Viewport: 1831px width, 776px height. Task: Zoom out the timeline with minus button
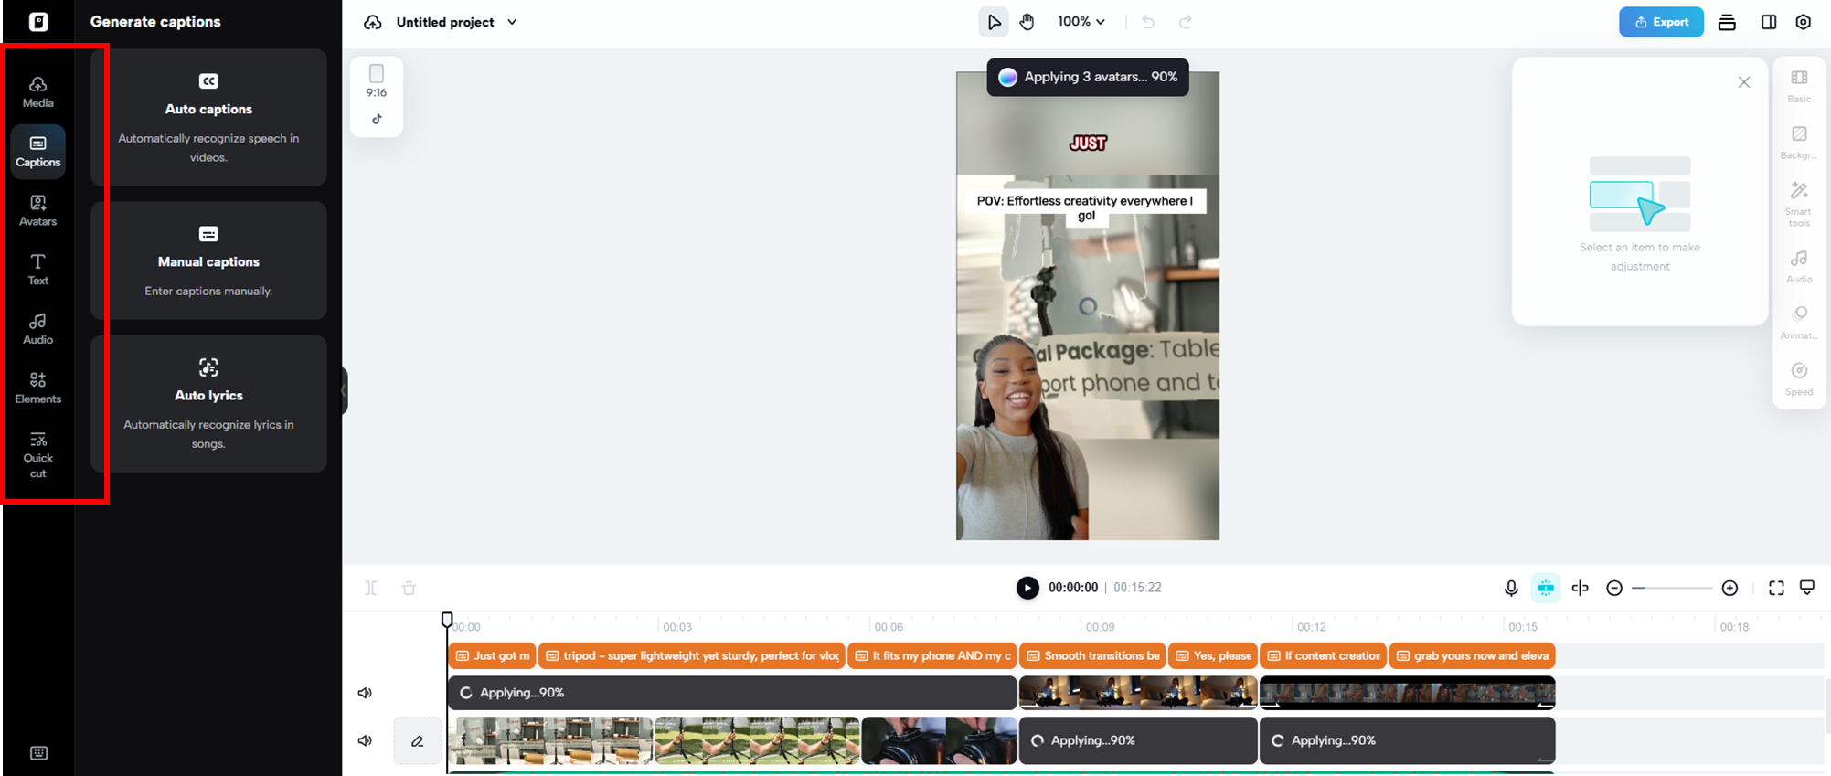tap(1614, 588)
